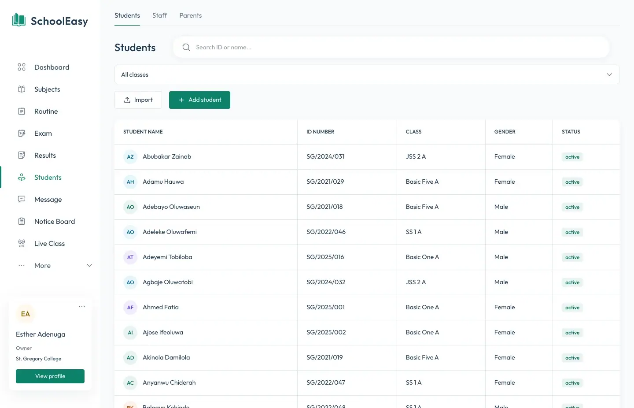Click the Add student button

point(199,100)
